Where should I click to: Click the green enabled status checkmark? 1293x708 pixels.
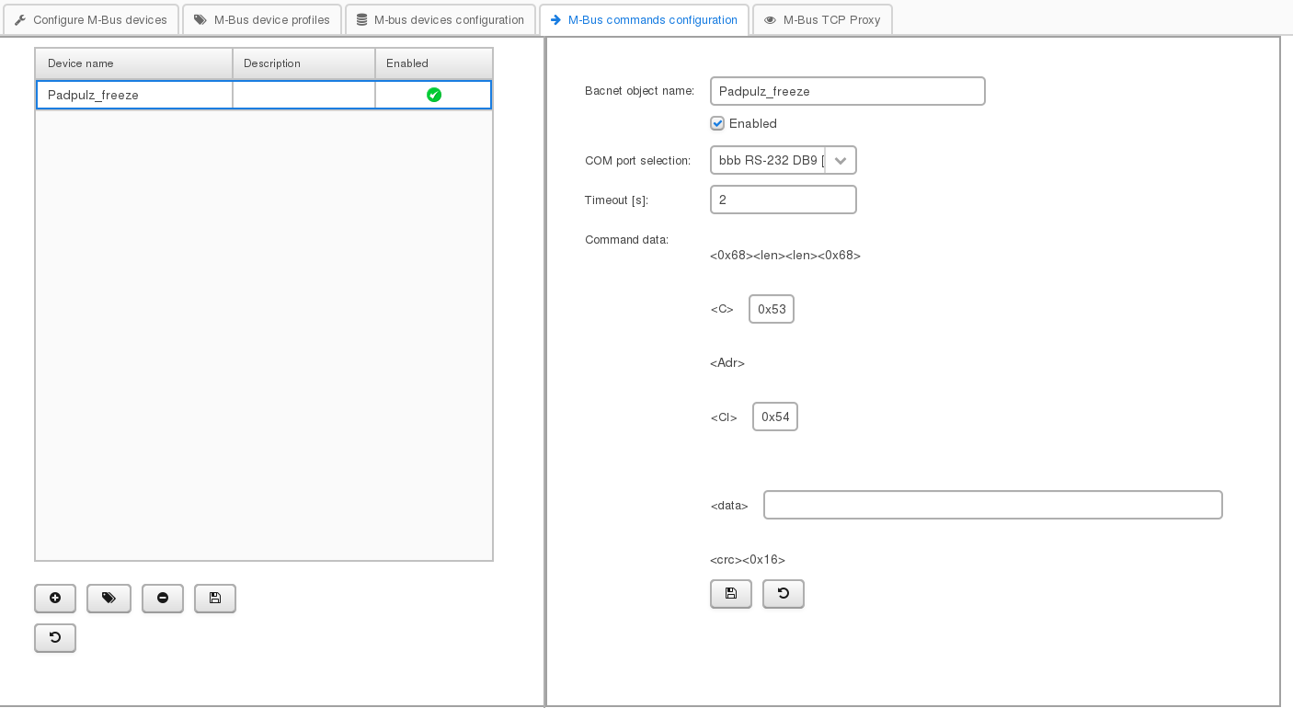[x=434, y=95]
